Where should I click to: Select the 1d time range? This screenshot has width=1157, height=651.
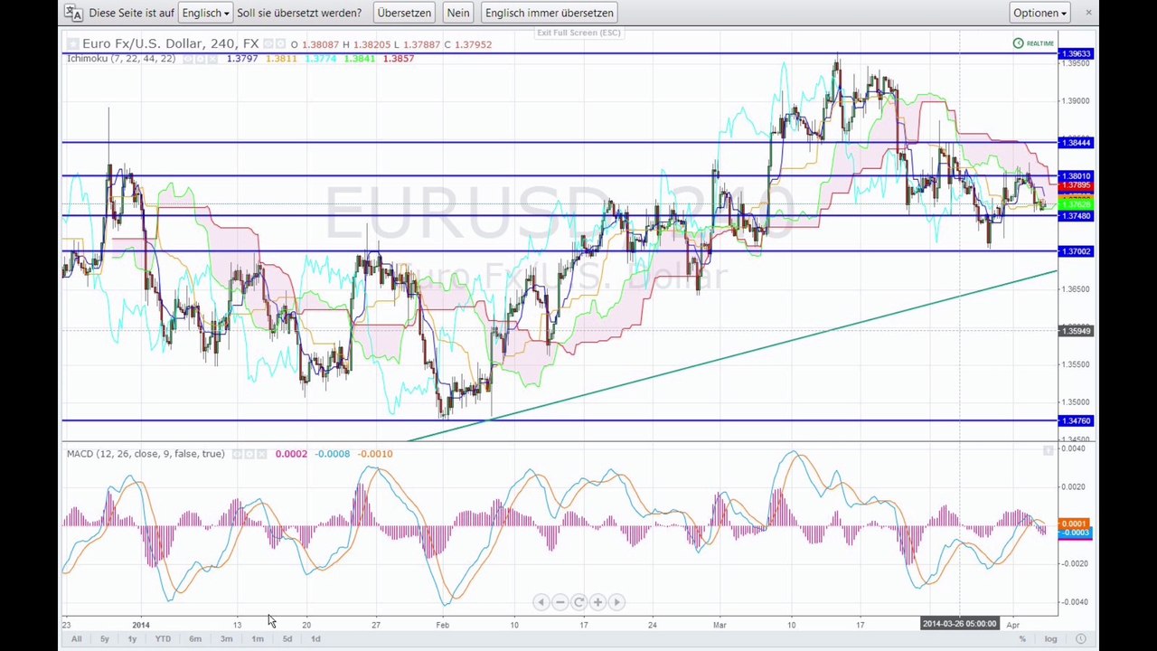[315, 639]
